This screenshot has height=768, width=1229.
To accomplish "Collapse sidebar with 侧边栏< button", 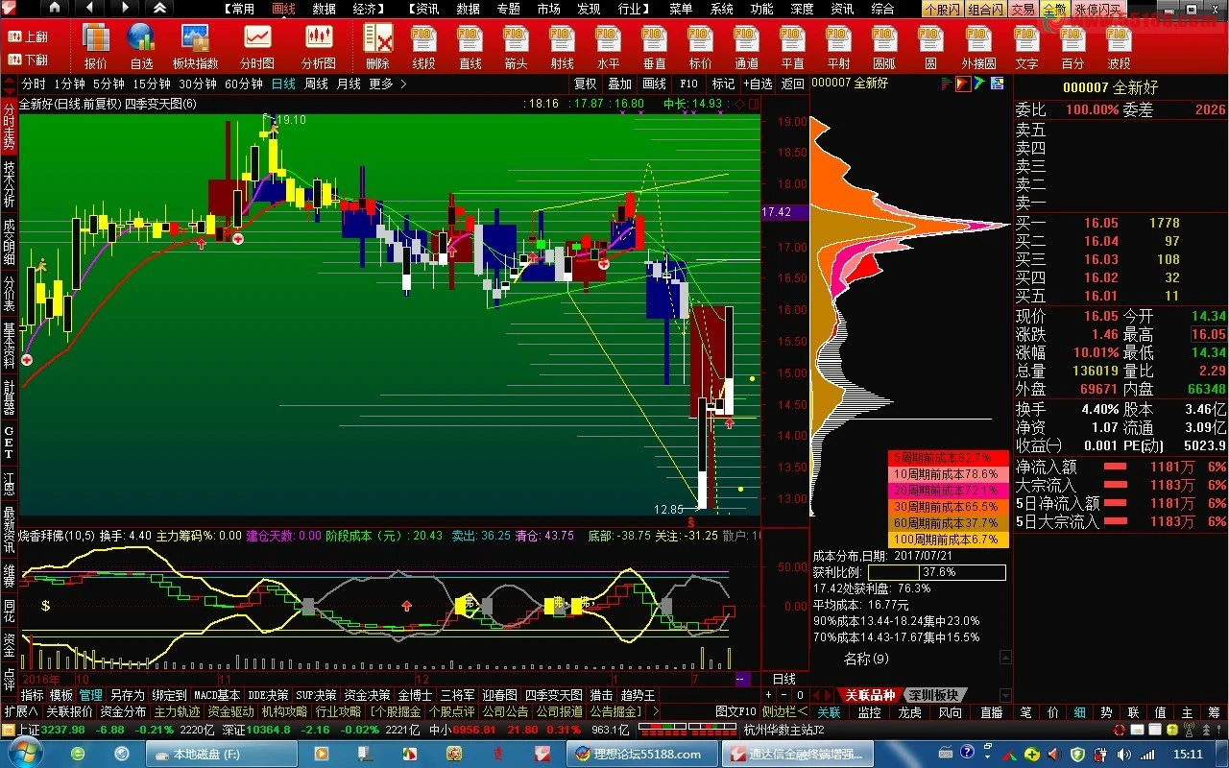I will [x=784, y=711].
